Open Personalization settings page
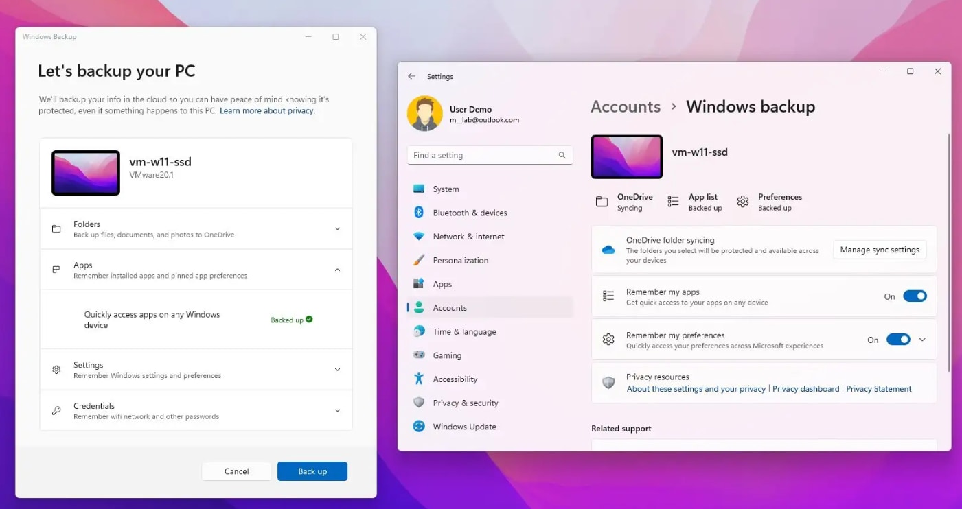 (490, 260)
